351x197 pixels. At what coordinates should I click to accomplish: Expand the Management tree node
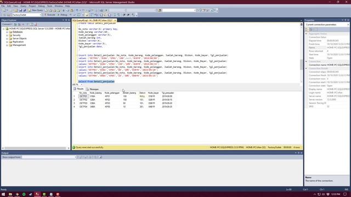tap(7, 45)
